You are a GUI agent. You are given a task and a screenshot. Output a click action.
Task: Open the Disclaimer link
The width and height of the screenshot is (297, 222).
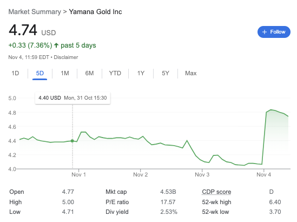66,57
